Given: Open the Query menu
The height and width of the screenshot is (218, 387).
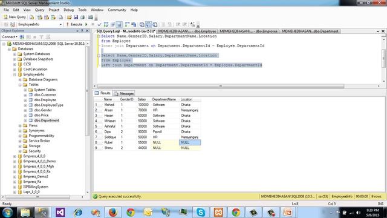Looking at the screenshot, I should point(39,10).
